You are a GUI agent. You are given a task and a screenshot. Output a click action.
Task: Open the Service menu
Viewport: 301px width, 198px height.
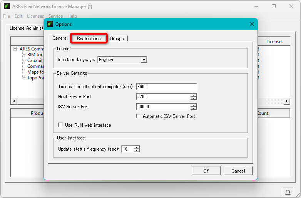55,16
